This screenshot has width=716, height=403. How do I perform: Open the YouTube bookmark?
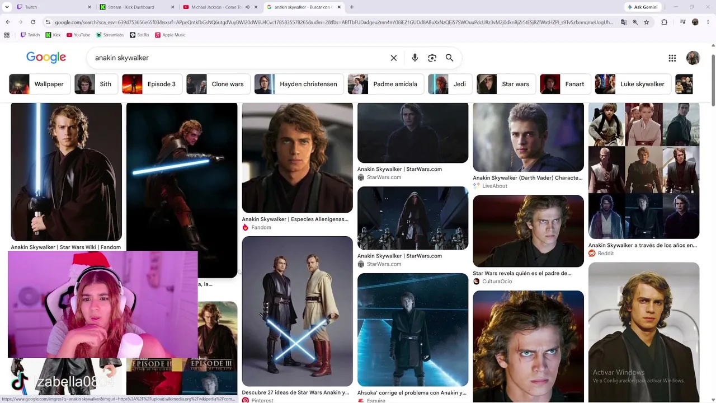click(x=78, y=35)
